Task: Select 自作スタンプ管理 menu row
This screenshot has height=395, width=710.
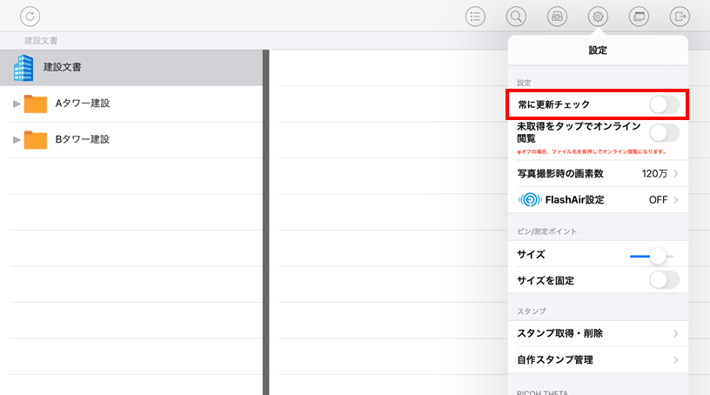Action: click(x=598, y=360)
